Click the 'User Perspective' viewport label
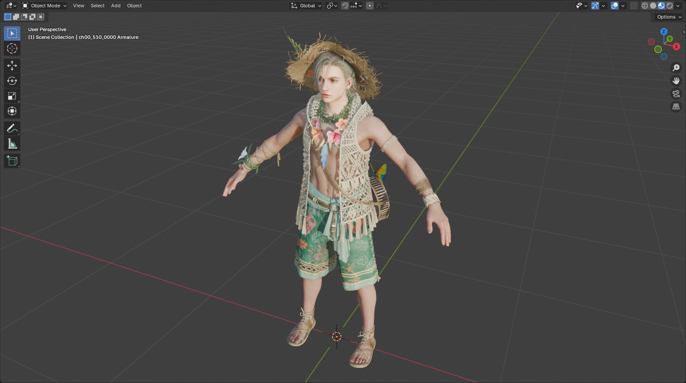Screen dimensions: 686x383 point(47,29)
